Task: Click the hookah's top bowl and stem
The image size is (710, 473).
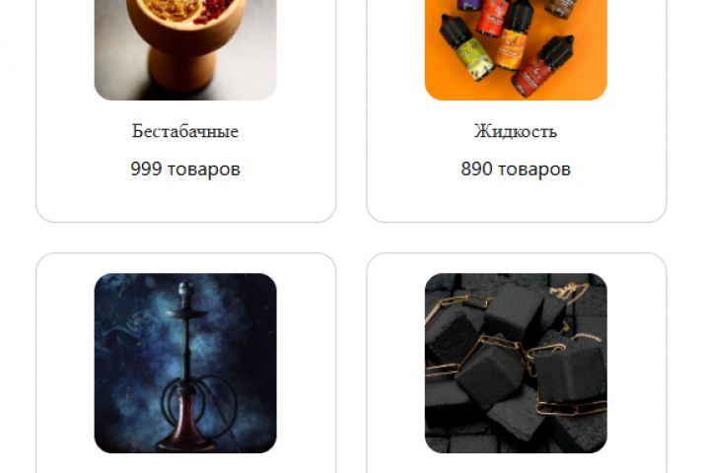Action: (x=185, y=307)
